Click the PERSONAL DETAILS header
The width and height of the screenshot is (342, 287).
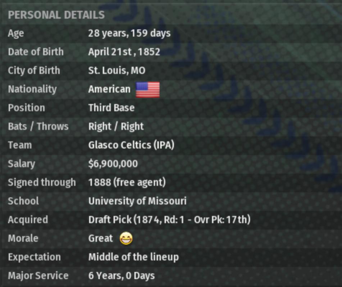[56, 15]
